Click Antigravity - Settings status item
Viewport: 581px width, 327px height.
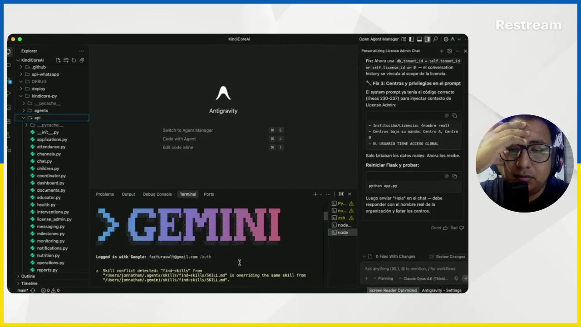pos(441,290)
